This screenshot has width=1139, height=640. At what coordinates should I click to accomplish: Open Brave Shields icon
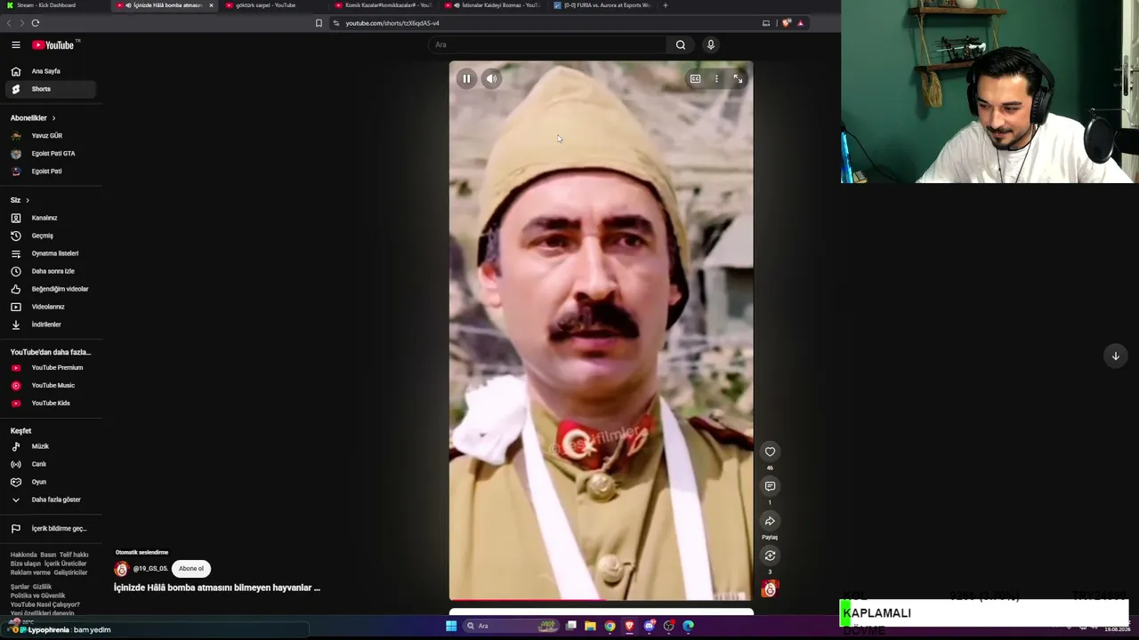[786, 23]
